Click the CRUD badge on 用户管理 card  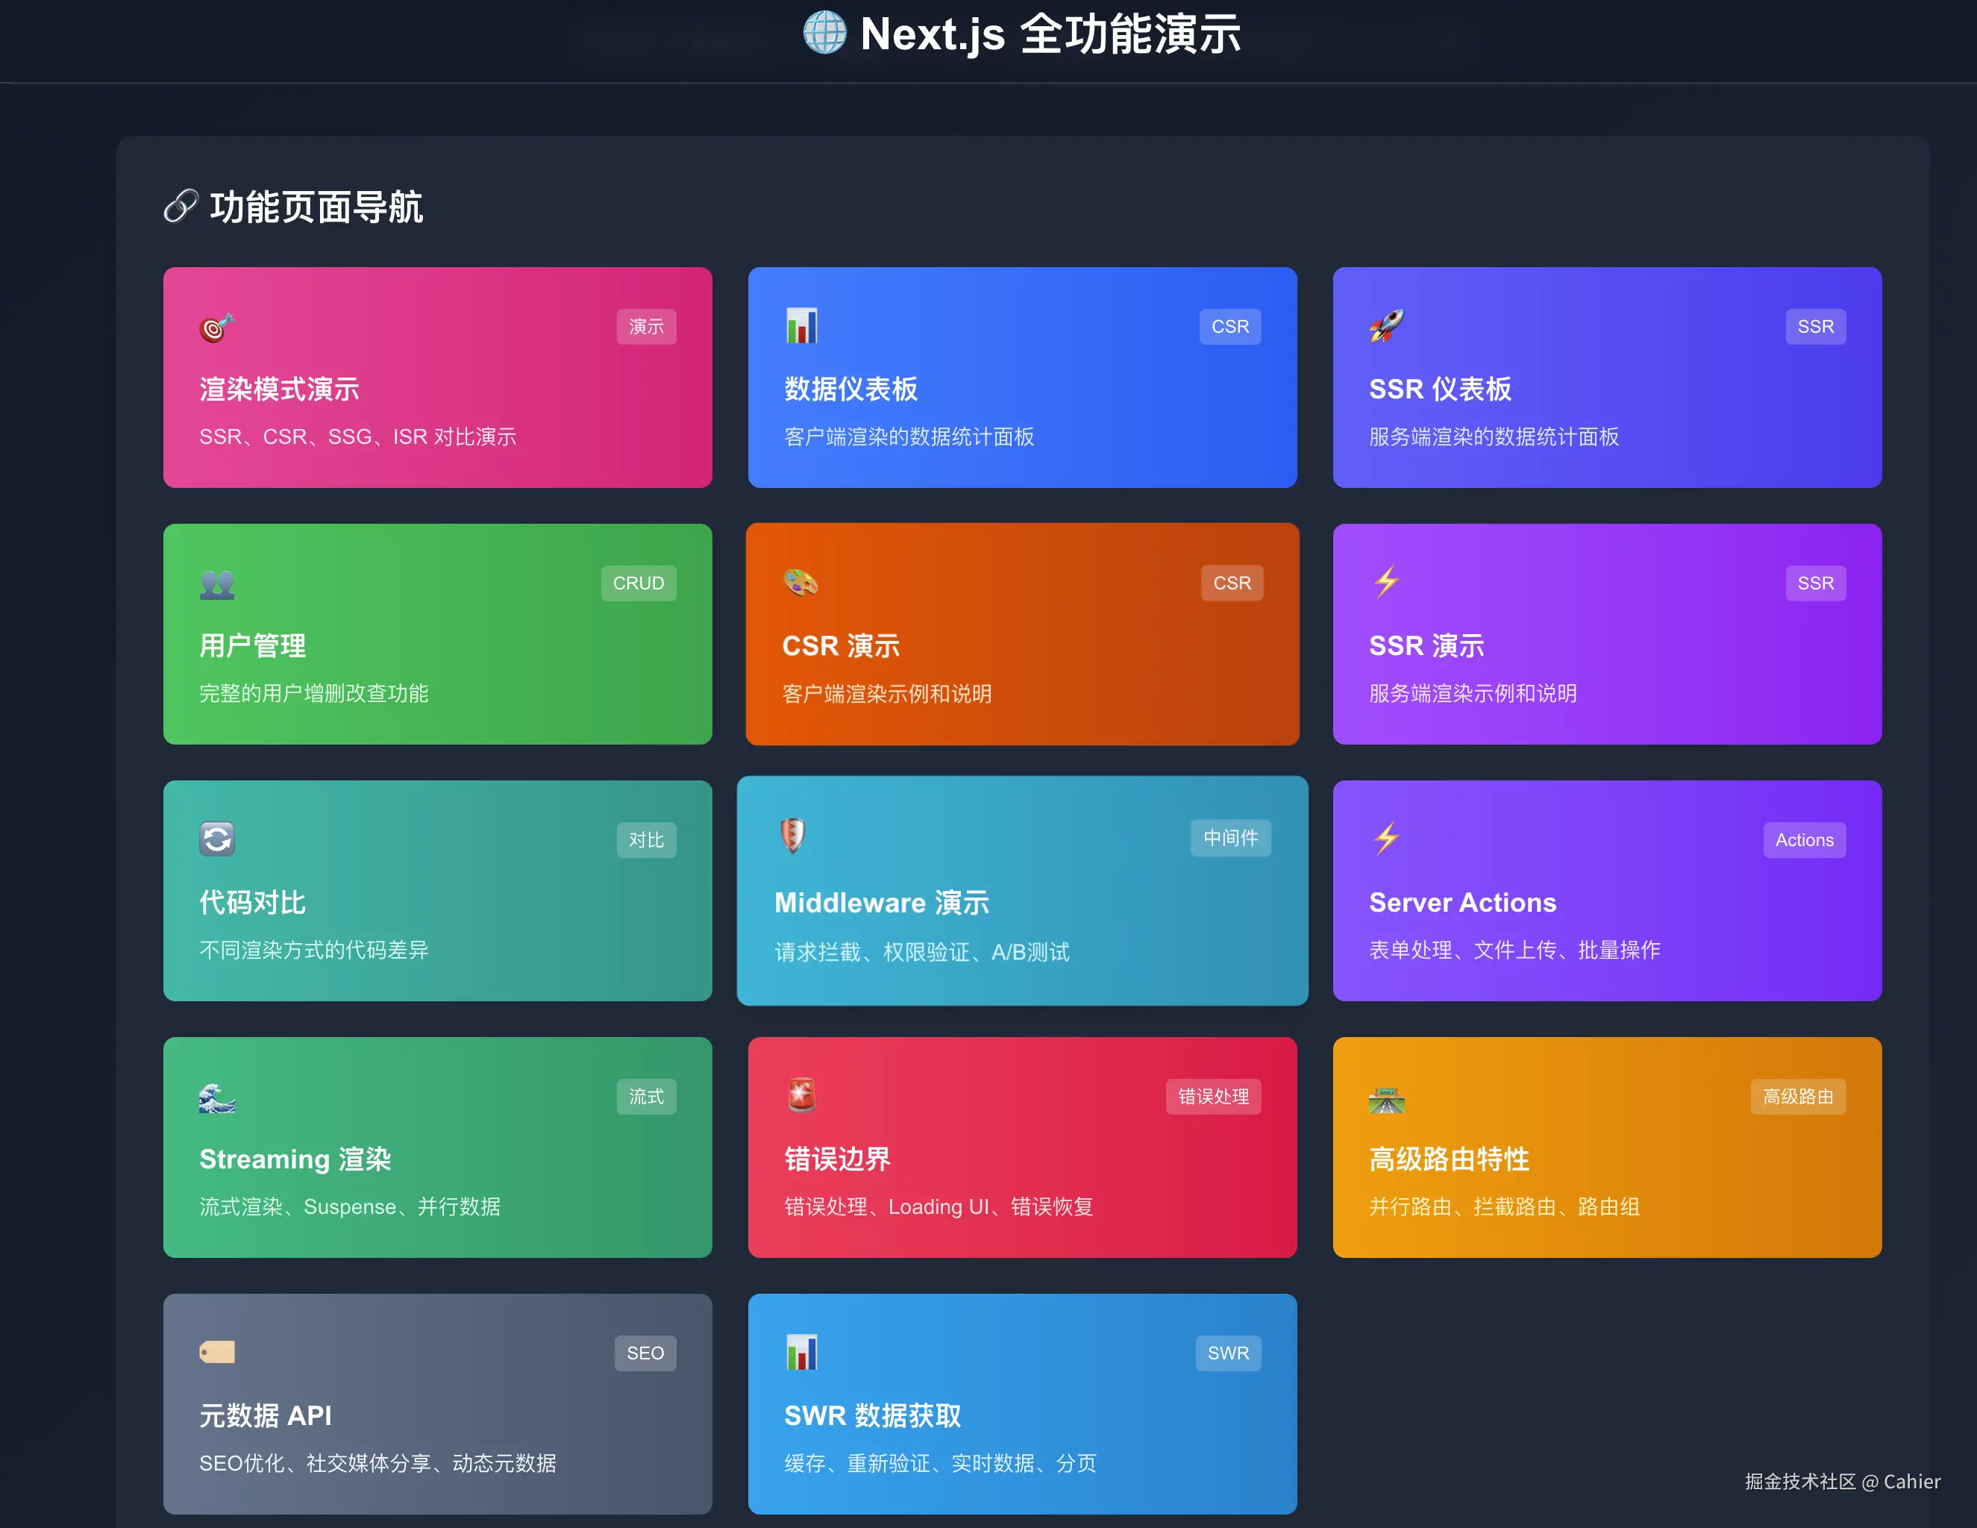tap(638, 583)
